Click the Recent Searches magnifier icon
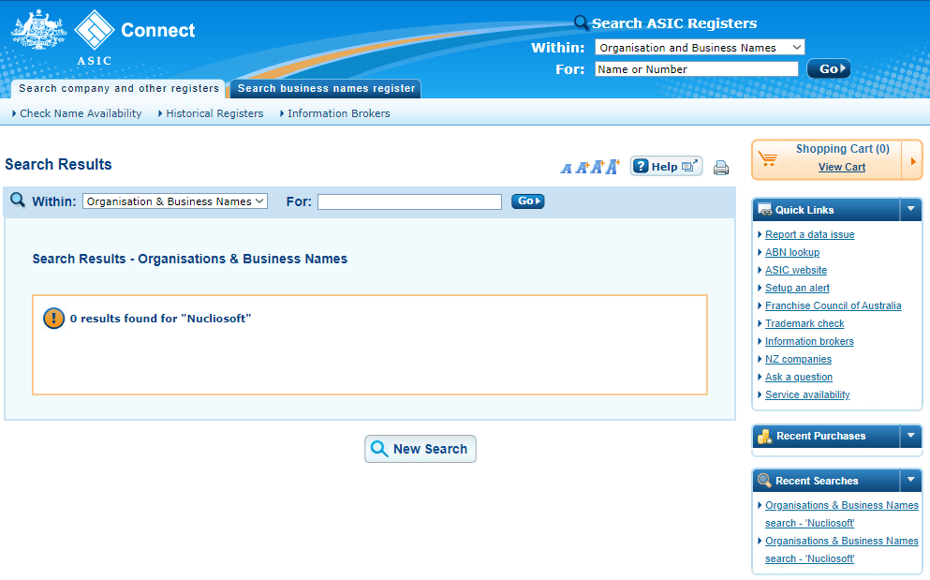Viewport: 930px width, 580px height. (764, 481)
